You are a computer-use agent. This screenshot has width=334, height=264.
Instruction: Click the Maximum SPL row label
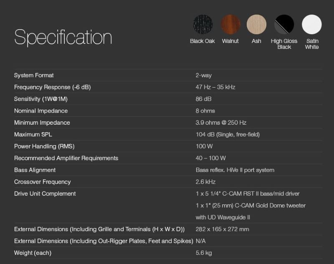(33, 134)
